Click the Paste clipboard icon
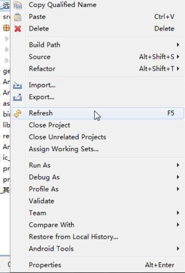The width and height of the screenshot is (185, 273). [x=18, y=17]
